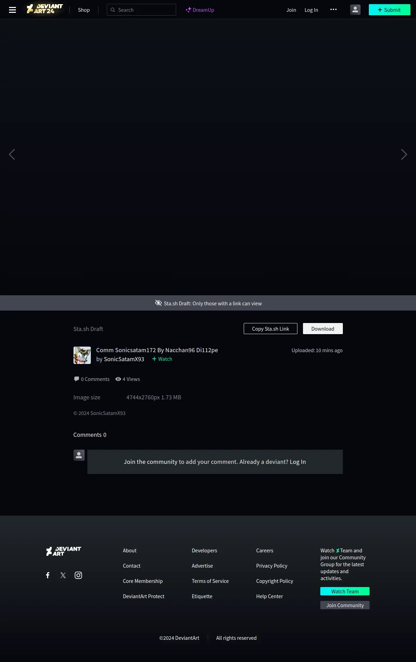Open the Terms of Service link
The image size is (416, 662).
pyautogui.click(x=210, y=581)
